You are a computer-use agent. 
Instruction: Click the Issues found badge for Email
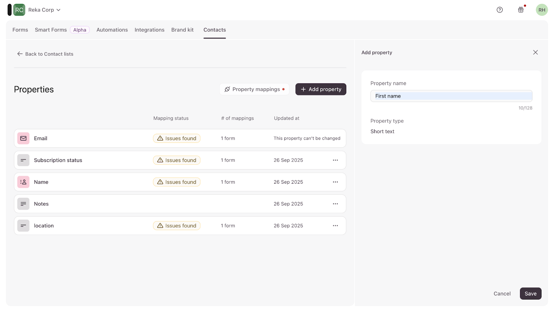coord(177,138)
